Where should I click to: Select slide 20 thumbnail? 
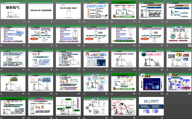[x=151, y=58]
